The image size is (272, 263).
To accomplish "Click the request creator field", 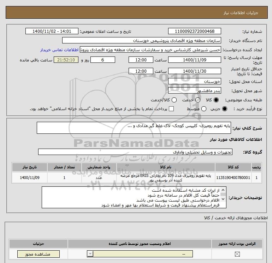I will 150,50.
